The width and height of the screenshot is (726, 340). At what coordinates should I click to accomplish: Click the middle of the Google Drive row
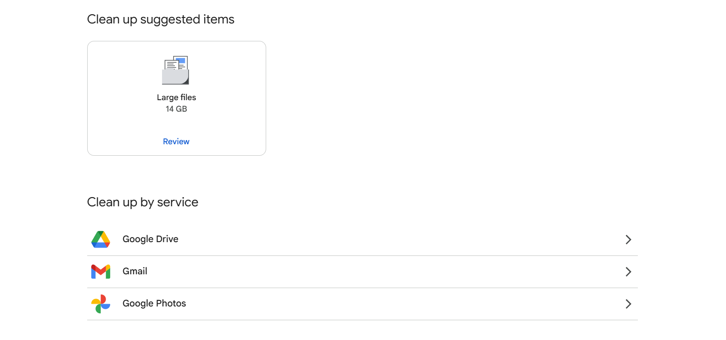pyautogui.click(x=363, y=239)
